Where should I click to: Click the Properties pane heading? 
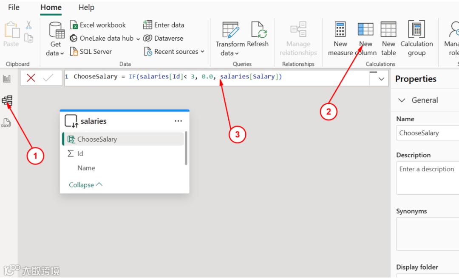(416, 79)
